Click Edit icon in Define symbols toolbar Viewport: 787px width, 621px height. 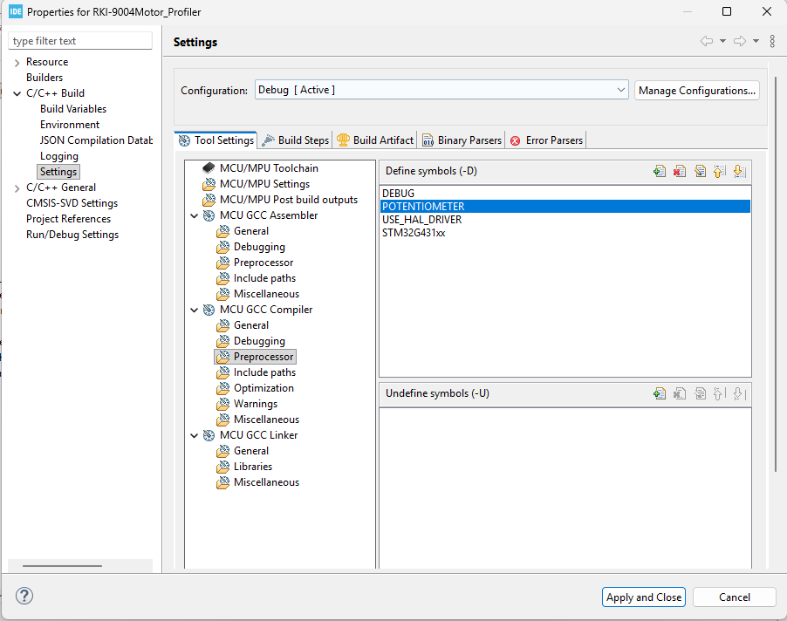[x=700, y=172]
